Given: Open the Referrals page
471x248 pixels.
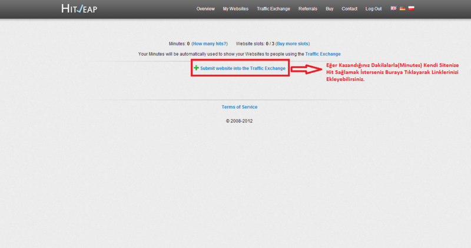Looking at the screenshot, I should pyautogui.click(x=307, y=9).
